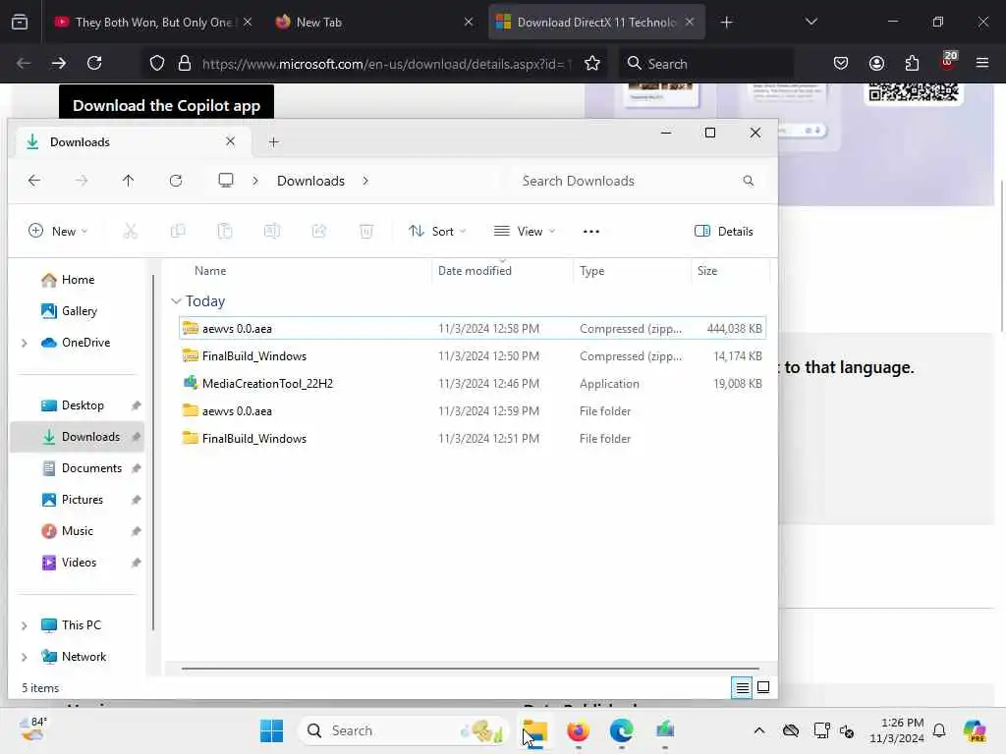This screenshot has height=754, width=1006.
Task: Open the View dropdown menu
Action: 525,232
